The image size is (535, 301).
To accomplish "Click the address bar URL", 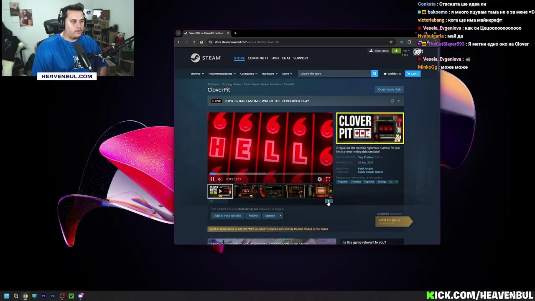I will click(x=247, y=42).
